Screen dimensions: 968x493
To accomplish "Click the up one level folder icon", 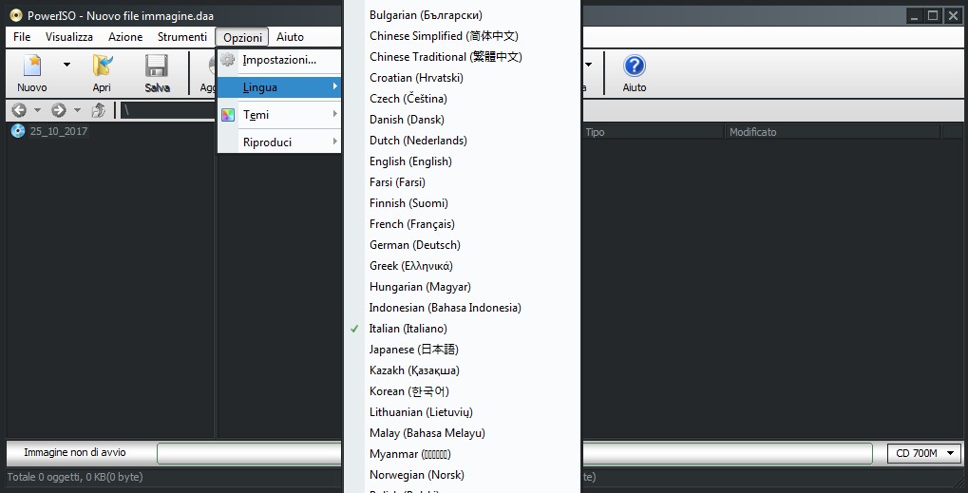I will tap(99, 110).
